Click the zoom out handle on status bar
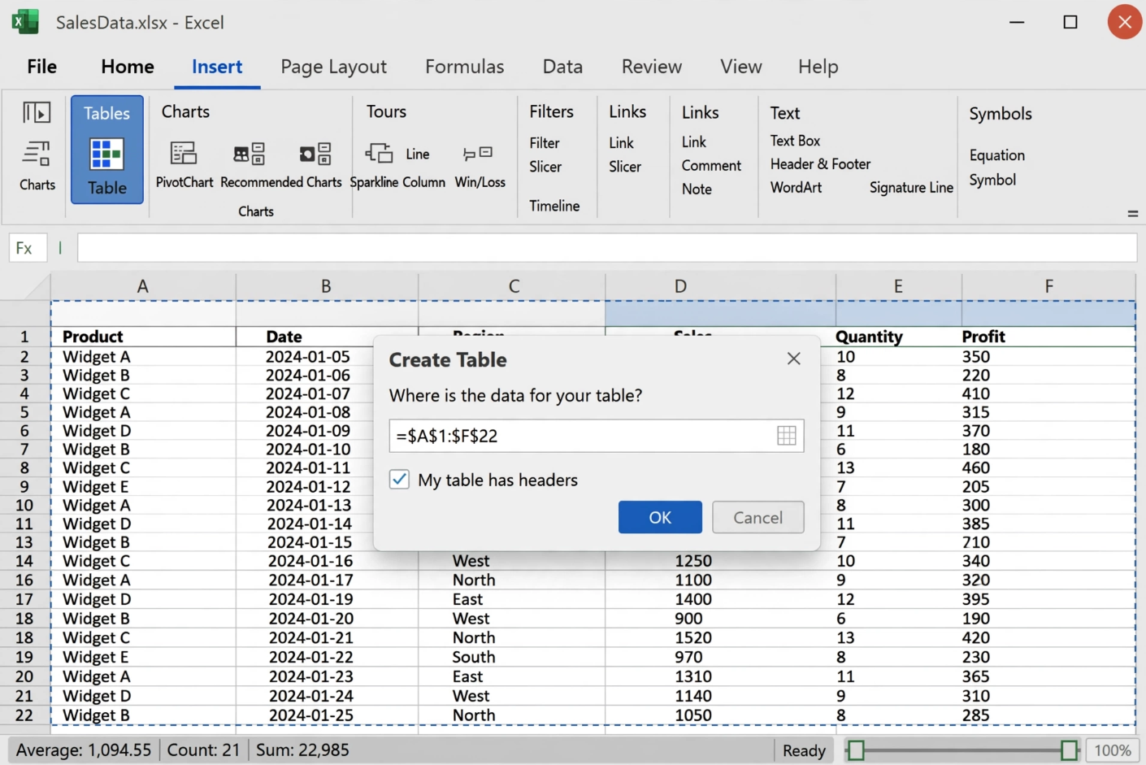Image resolution: width=1146 pixels, height=765 pixels. 856,750
